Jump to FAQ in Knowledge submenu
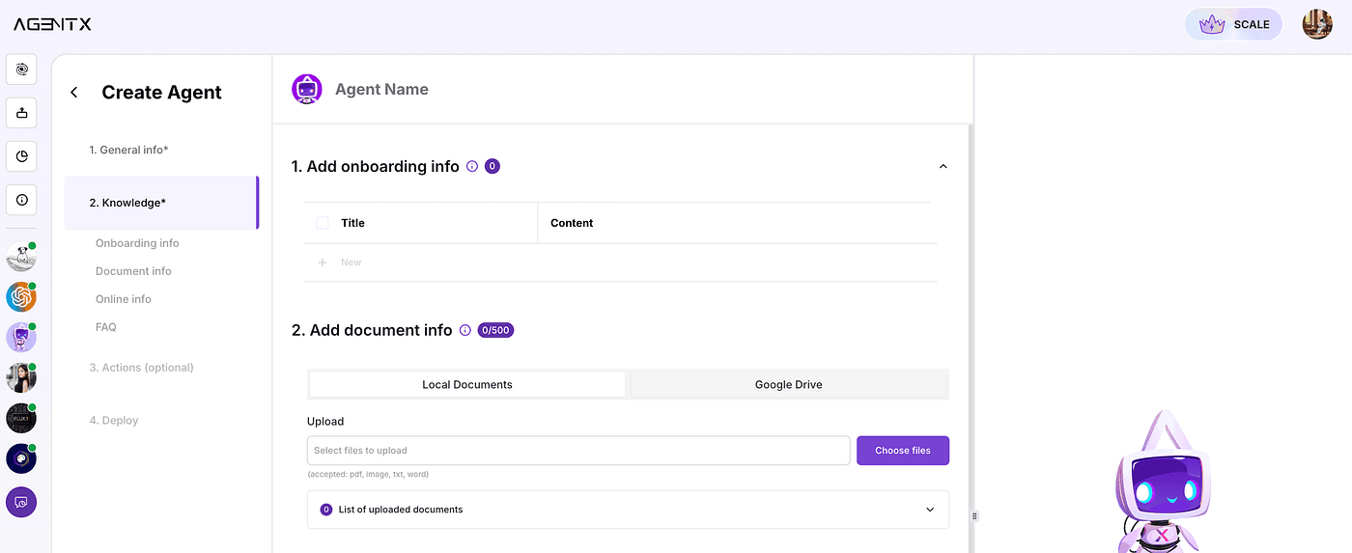The height and width of the screenshot is (553, 1352). tap(106, 327)
